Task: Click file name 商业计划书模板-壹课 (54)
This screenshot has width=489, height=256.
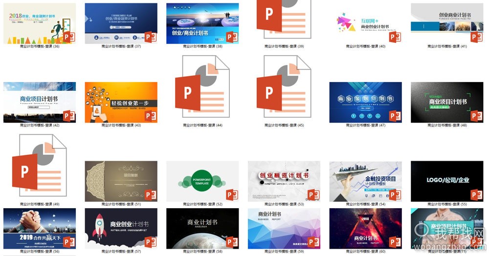Action: tap(365, 204)
